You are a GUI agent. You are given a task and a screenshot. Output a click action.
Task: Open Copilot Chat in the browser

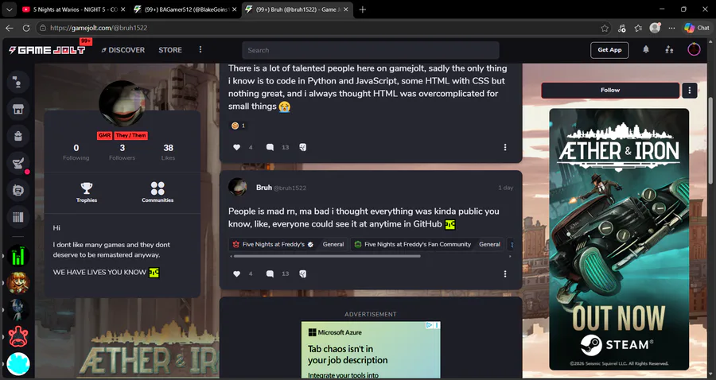point(696,28)
